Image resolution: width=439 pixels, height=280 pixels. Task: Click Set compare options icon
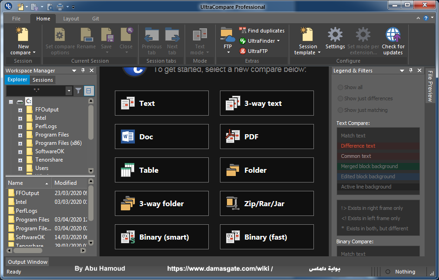(60, 34)
